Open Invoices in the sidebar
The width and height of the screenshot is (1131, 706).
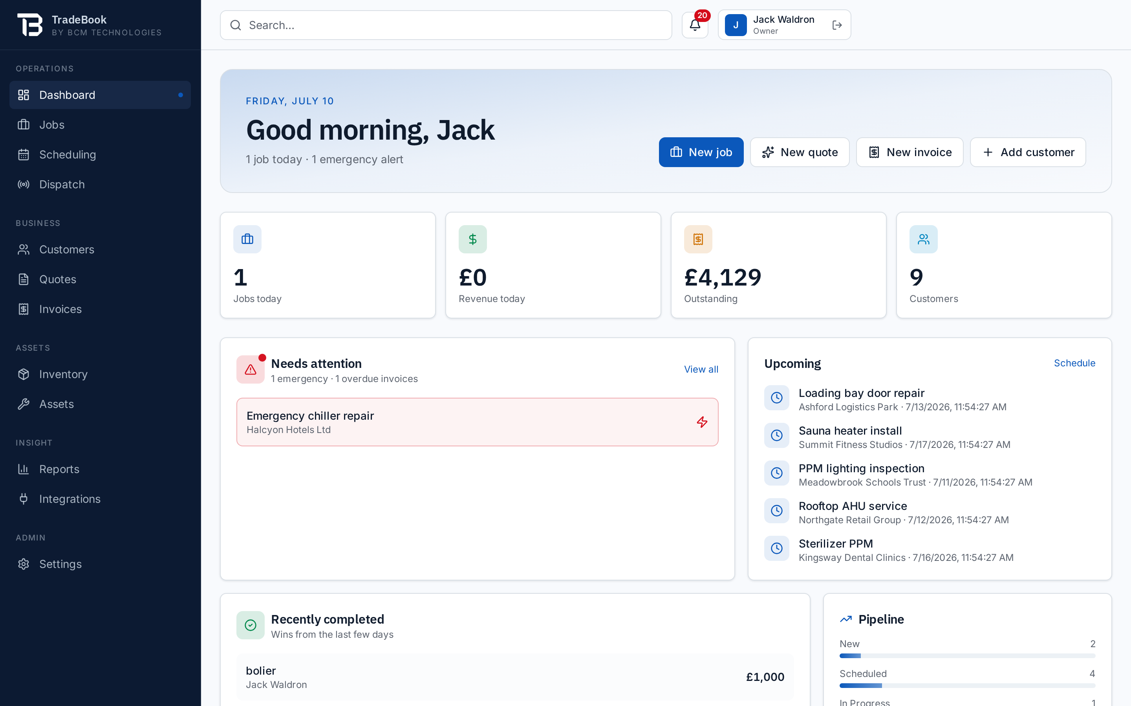100,309
